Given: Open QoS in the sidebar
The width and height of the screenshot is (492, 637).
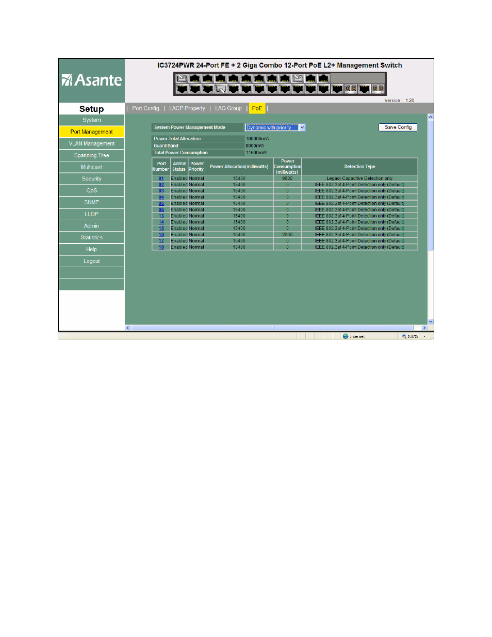Looking at the screenshot, I should tap(92, 191).
